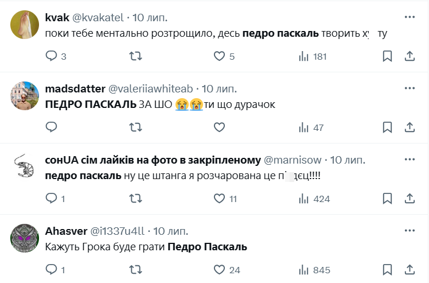The image size is (429, 283).
Task: Repost Ahasver's tweet about Grok
Action: point(135,270)
